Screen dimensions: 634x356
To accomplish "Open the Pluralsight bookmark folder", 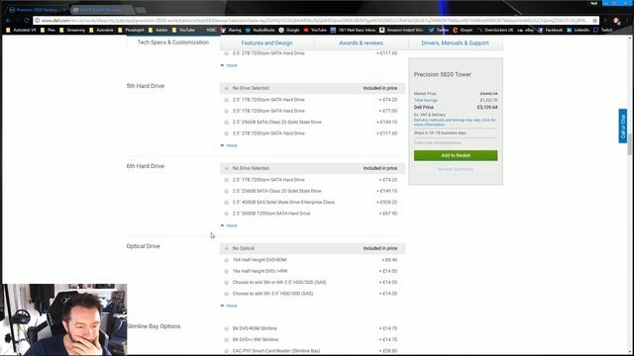I will click(131, 30).
